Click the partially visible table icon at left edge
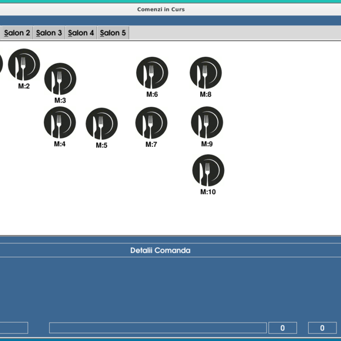 1,64
